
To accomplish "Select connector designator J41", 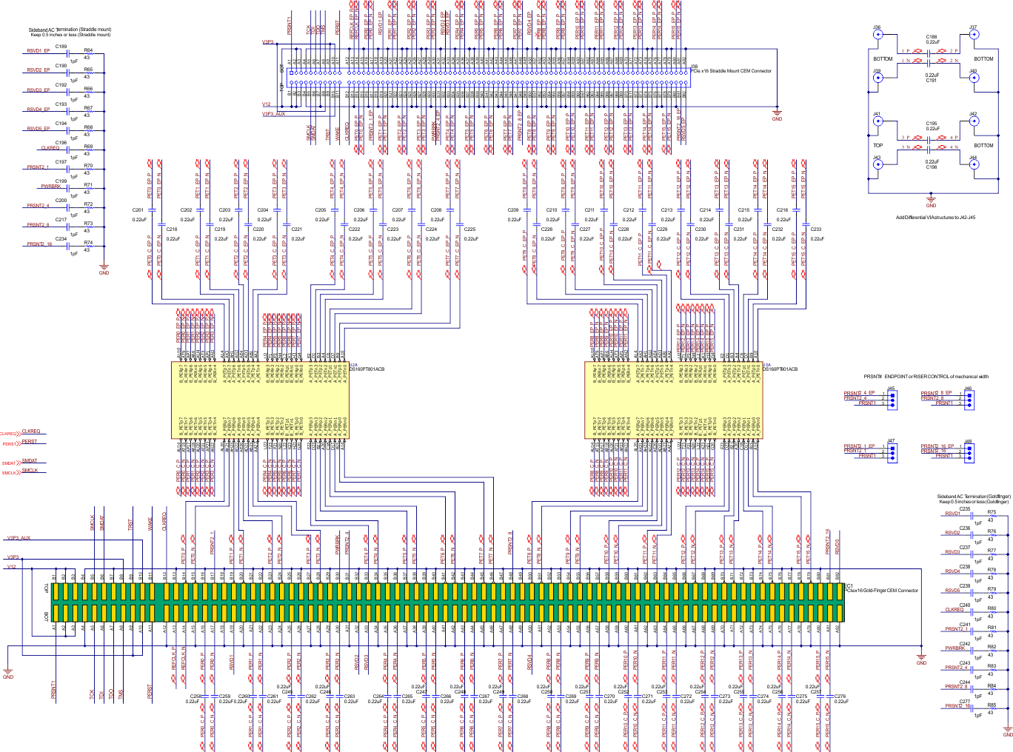I will click(x=877, y=115).
